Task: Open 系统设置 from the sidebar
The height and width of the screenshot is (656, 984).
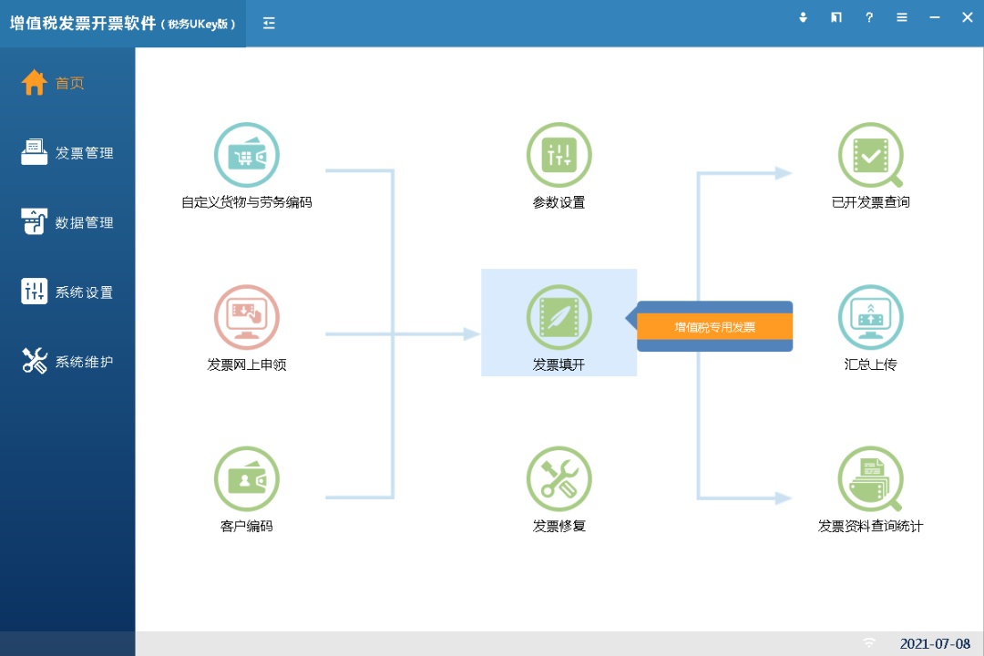Action: point(68,291)
